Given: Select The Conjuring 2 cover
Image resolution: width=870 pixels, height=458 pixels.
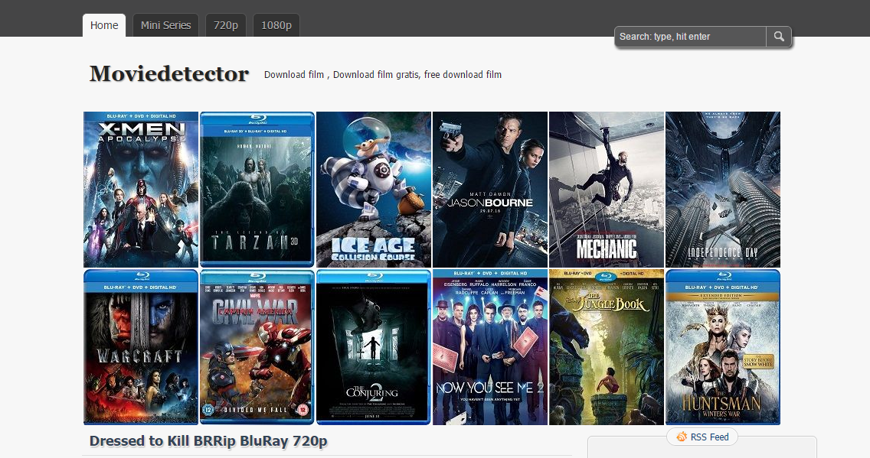Looking at the screenshot, I should pyautogui.click(x=374, y=347).
